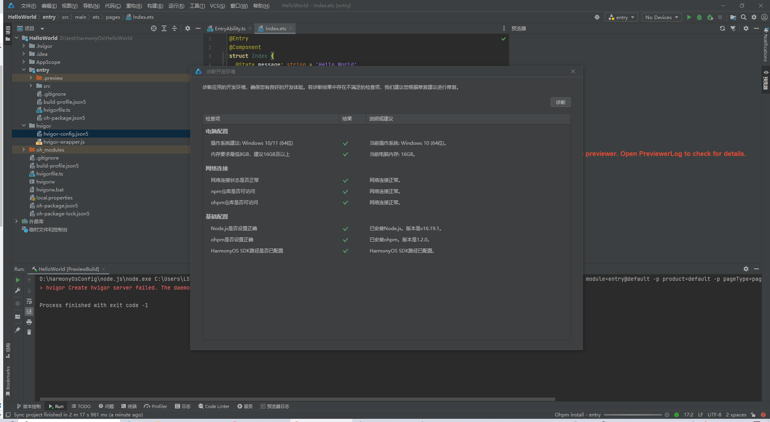The image size is (770, 422).
Task: Click the red error indicator in status bar
Action: (763, 415)
